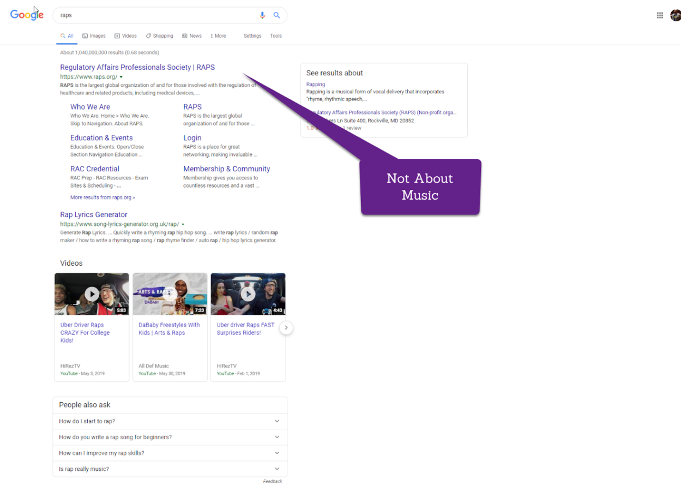
Task: Click the user profile avatar
Action: (x=676, y=15)
